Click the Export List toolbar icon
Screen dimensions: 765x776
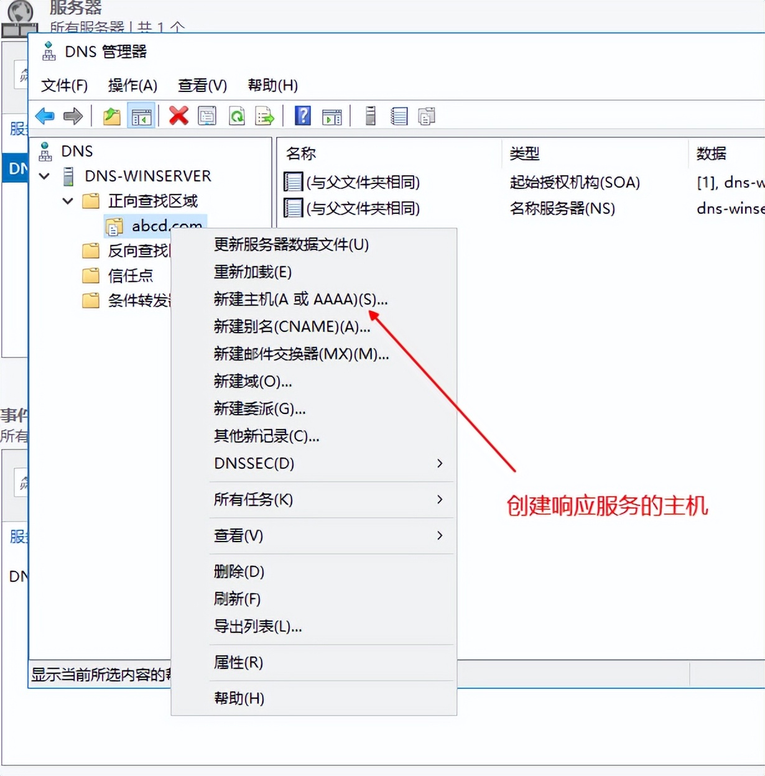(x=265, y=116)
